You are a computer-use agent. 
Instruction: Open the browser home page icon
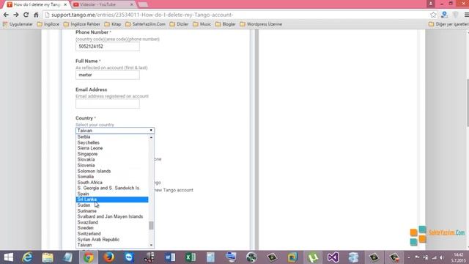[36, 15]
